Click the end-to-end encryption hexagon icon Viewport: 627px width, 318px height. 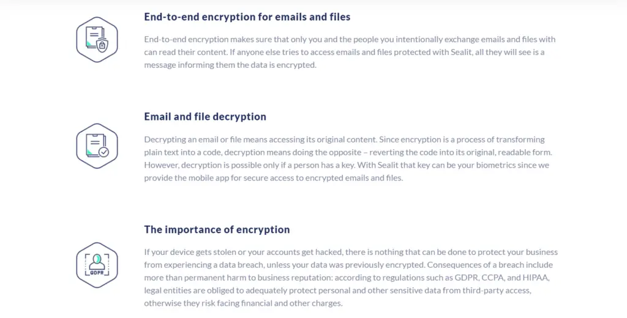tap(97, 39)
